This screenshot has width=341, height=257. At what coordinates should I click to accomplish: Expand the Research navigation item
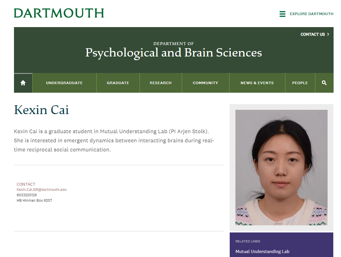tap(161, 83)
